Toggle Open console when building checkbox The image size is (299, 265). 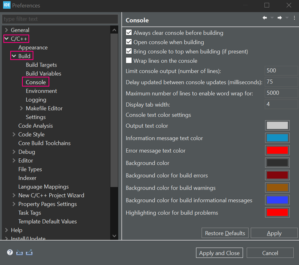pos(129,42)
